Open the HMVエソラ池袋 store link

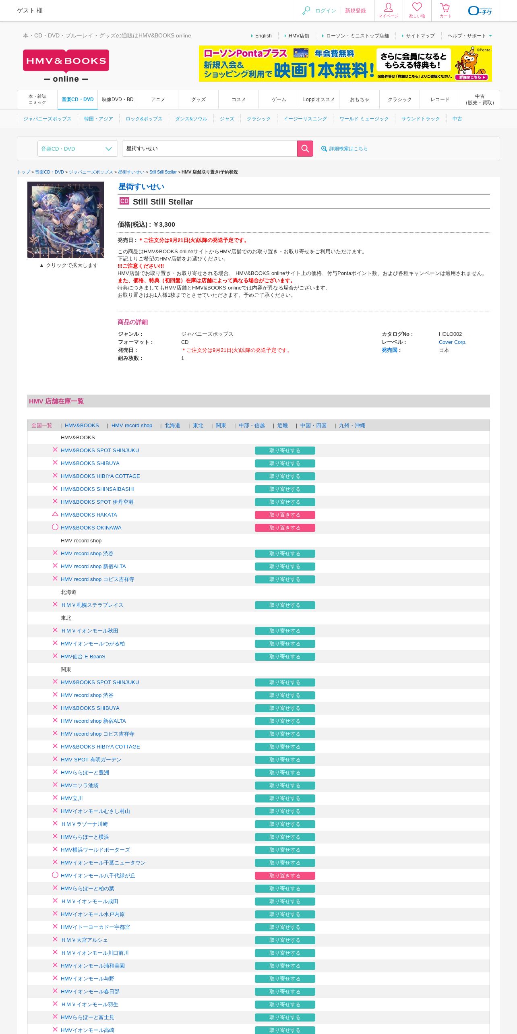(80, 786)
